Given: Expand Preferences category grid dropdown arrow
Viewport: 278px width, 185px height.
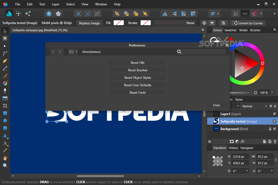Looking at the screenshot, I should tap(76, 52).
